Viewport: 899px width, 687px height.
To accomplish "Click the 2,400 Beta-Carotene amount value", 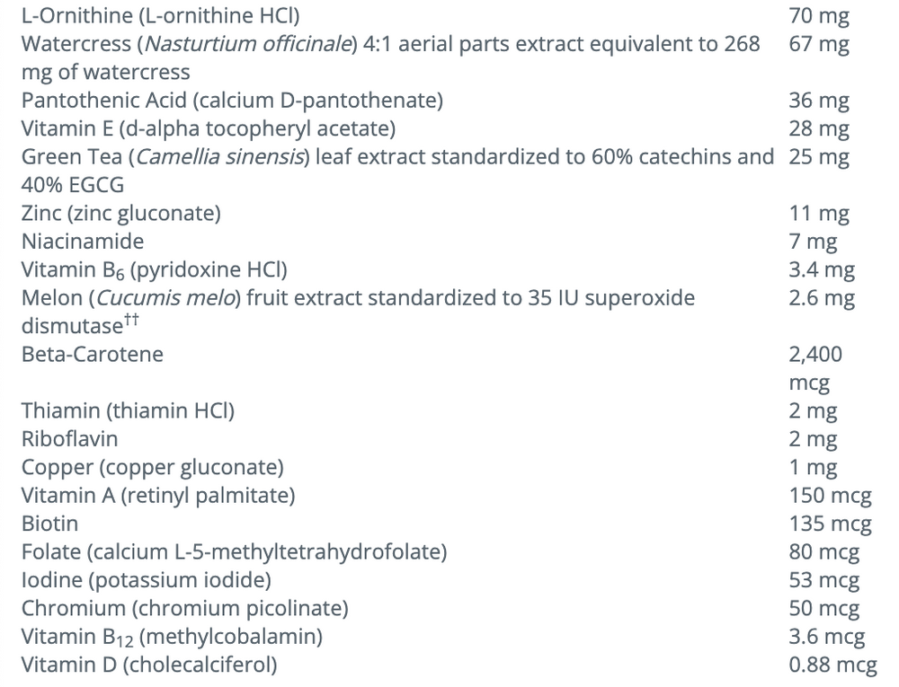I will click(815, 354).
